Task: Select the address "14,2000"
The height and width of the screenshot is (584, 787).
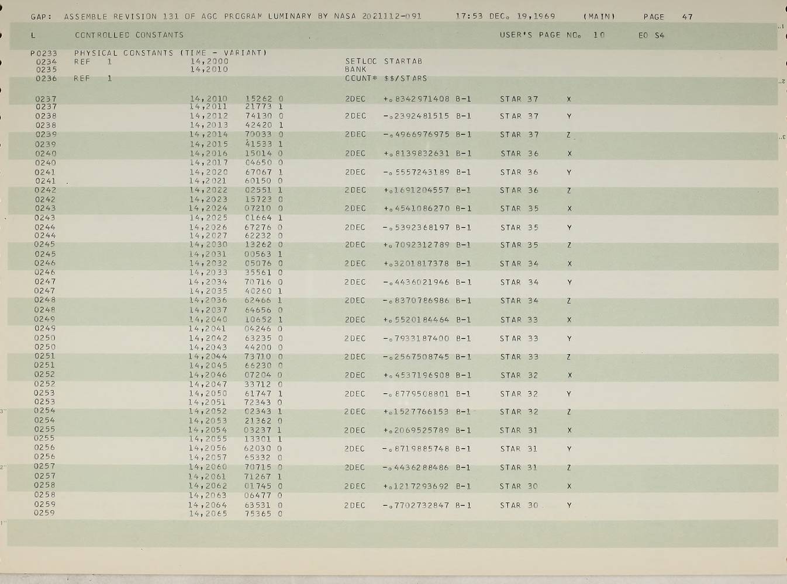Action: coord(209,61)
